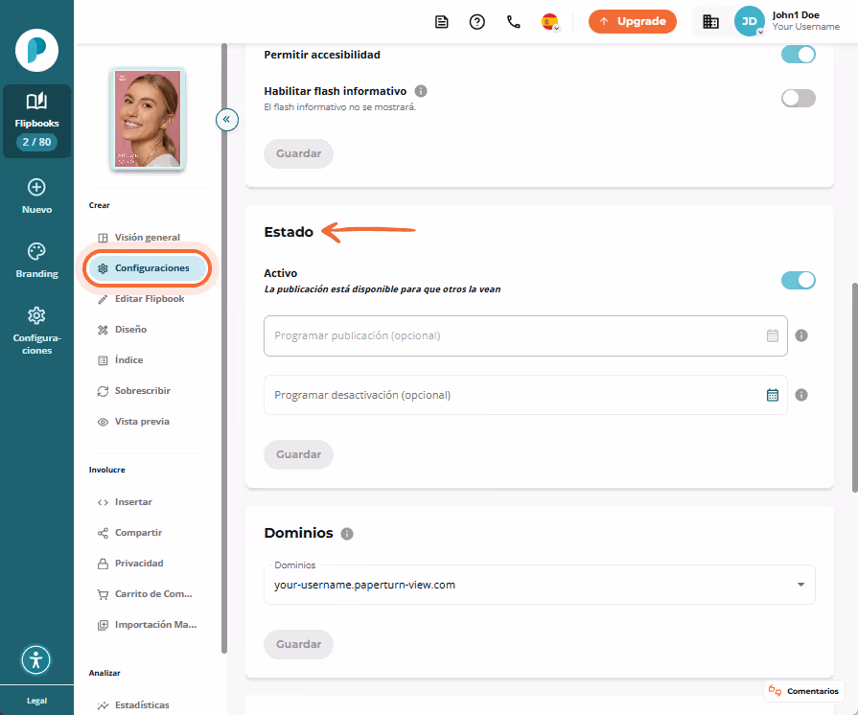
Task: Show info for Programar publicación field
Action: (801, 335)
